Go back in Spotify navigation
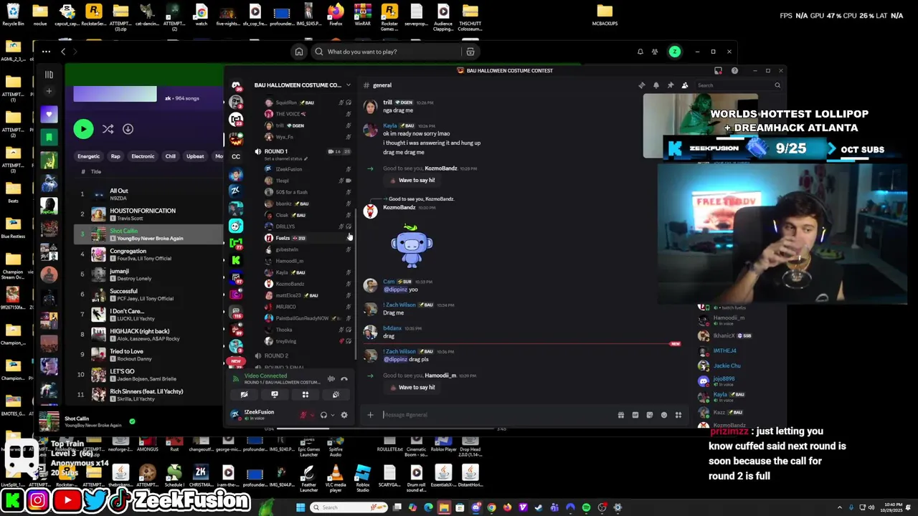 click(63, 52)
